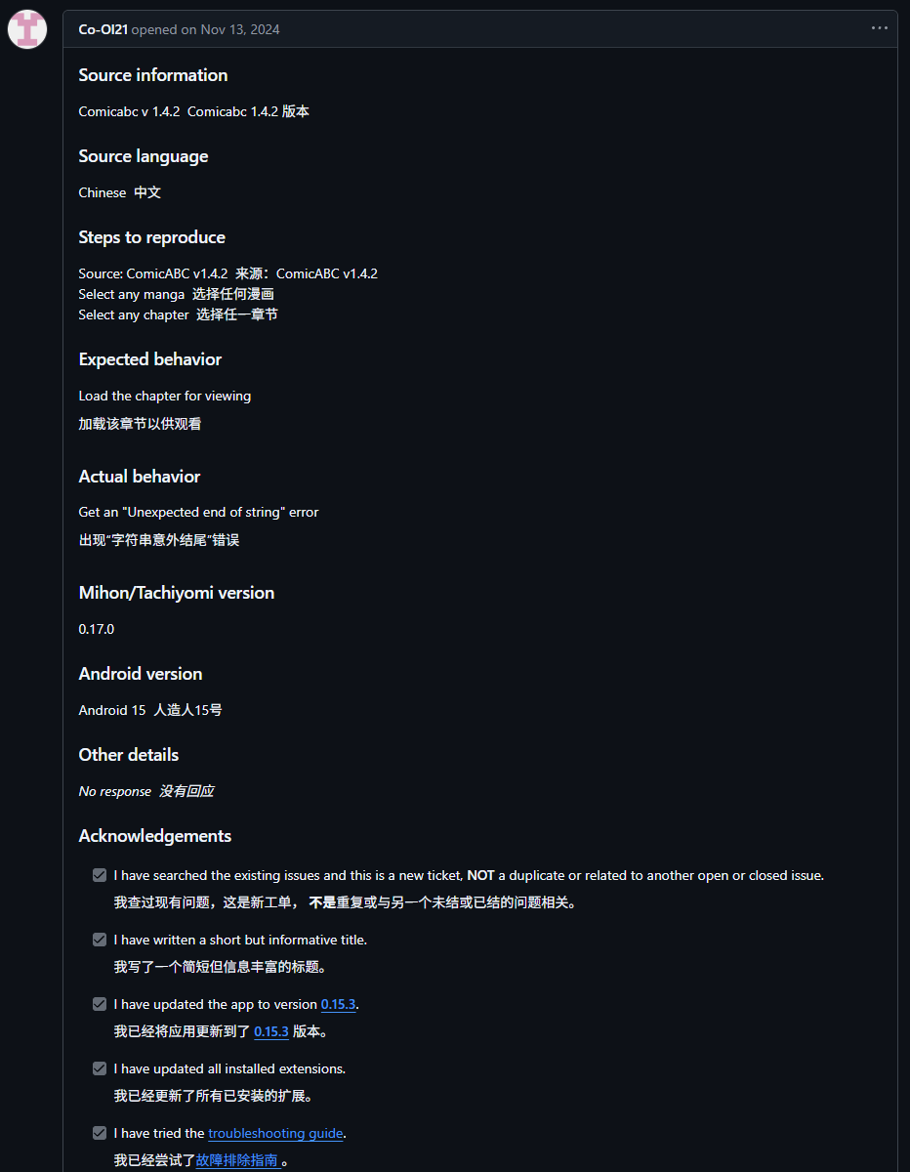910x1172 pixels.
Task: Toggle the tried troubleshooting guide checkbox
Action: click(x=100, y=1133)
